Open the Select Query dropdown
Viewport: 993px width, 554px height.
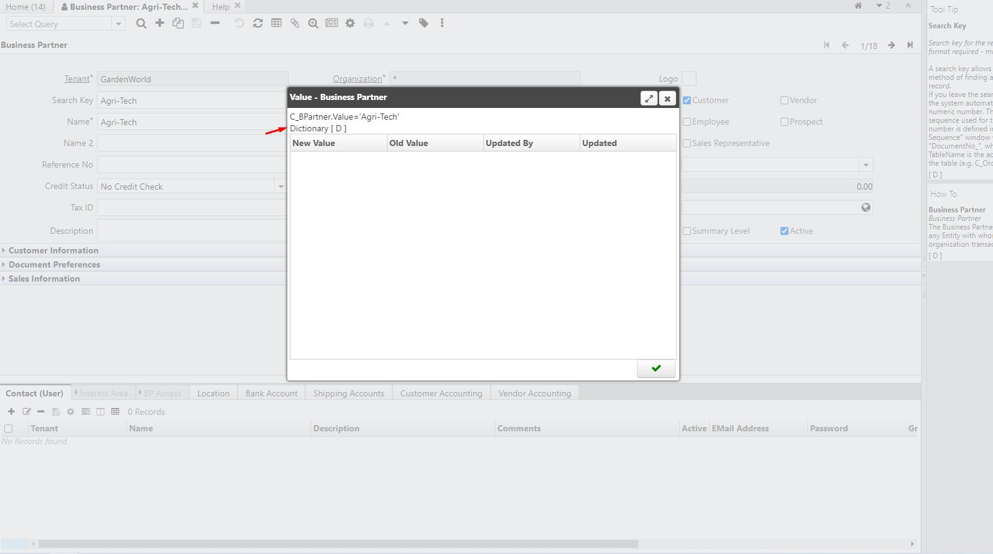tap(119, 24)
